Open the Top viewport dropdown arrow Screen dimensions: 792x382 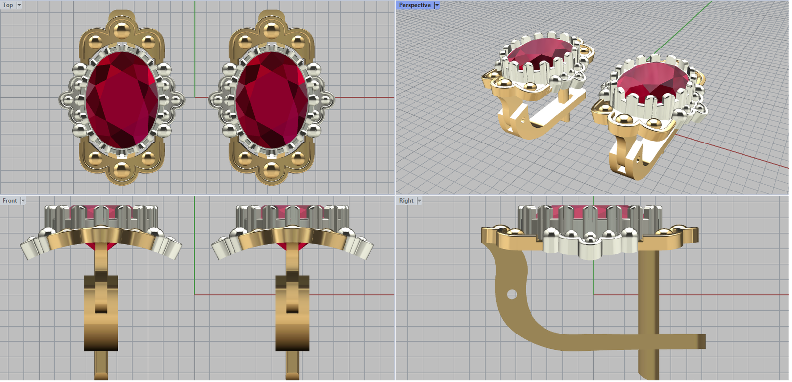19,5
